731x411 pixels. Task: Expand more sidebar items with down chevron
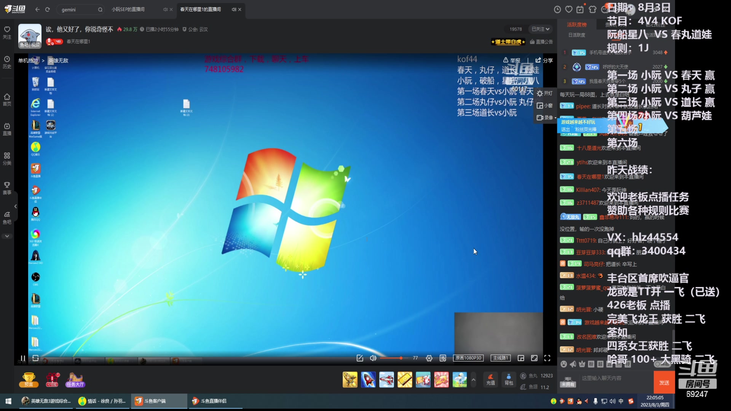point(7,236)
